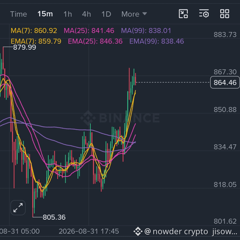Select the 15m interval tab
Image resolution: width=240 pixels, height=240 pixels.
click(45, 14)
